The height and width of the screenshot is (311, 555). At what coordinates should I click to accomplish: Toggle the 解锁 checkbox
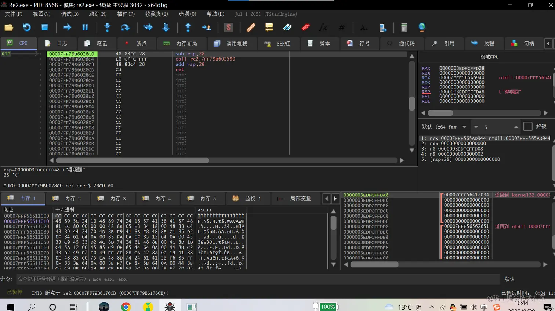[x=527, y=126]
